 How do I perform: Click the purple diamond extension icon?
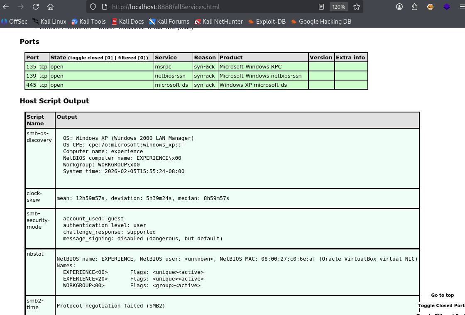click(447, 7)
